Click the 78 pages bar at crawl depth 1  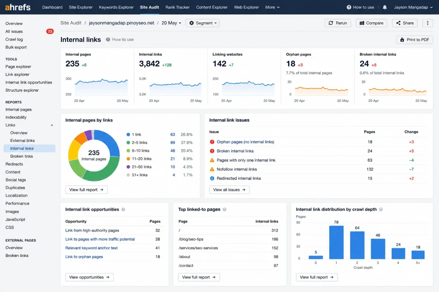(336, 242)
